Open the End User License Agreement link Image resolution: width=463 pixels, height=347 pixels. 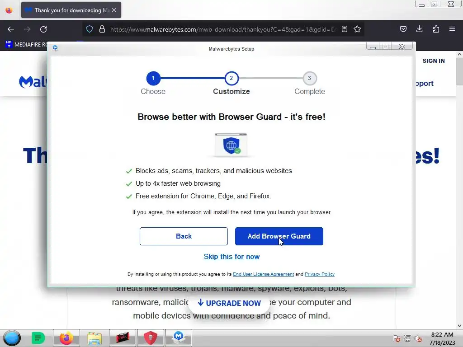coord(264,274)
